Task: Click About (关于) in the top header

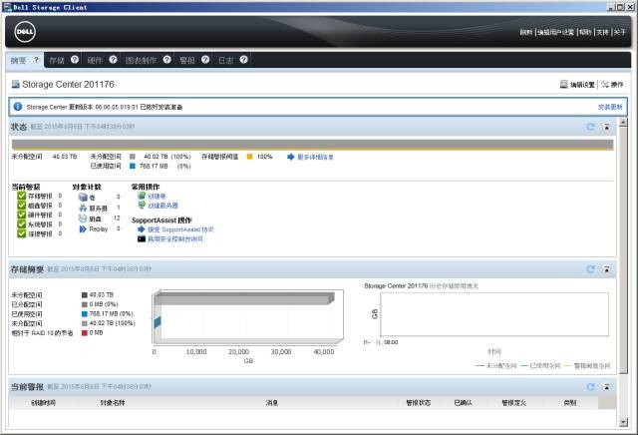Action: coord(620,32)
